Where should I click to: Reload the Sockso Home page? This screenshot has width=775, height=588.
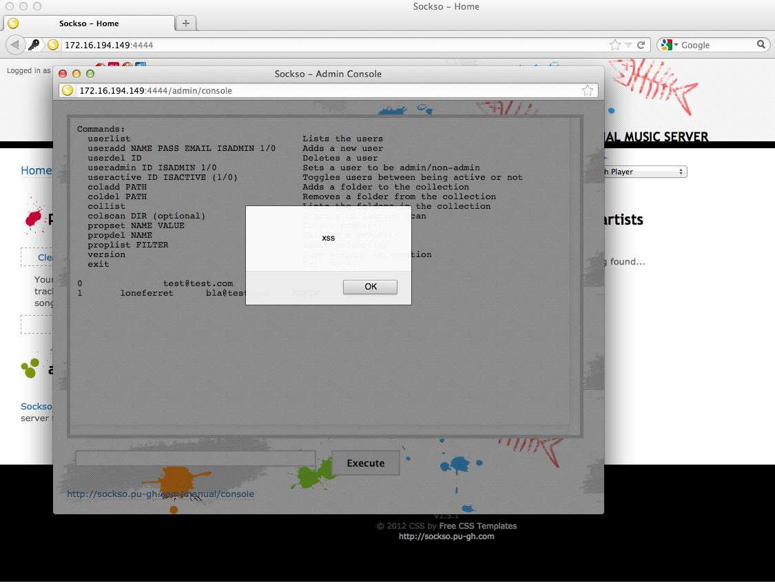(x=641, y=45)
